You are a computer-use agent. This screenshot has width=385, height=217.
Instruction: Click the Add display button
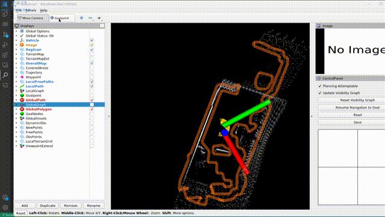click(x=25, y=206)
